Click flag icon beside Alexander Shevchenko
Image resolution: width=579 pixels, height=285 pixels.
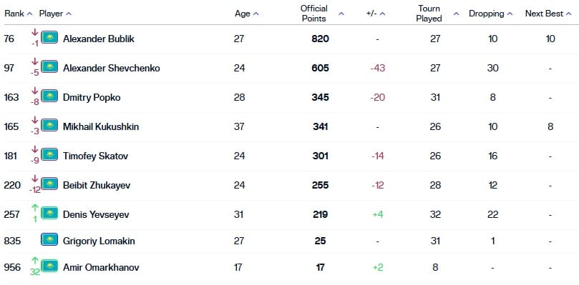49,66
